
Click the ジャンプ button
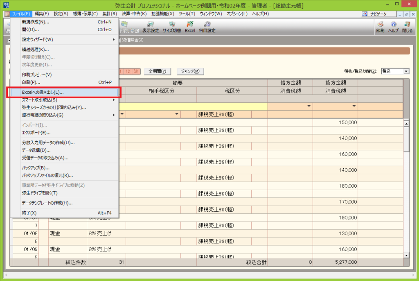[190, 71]
